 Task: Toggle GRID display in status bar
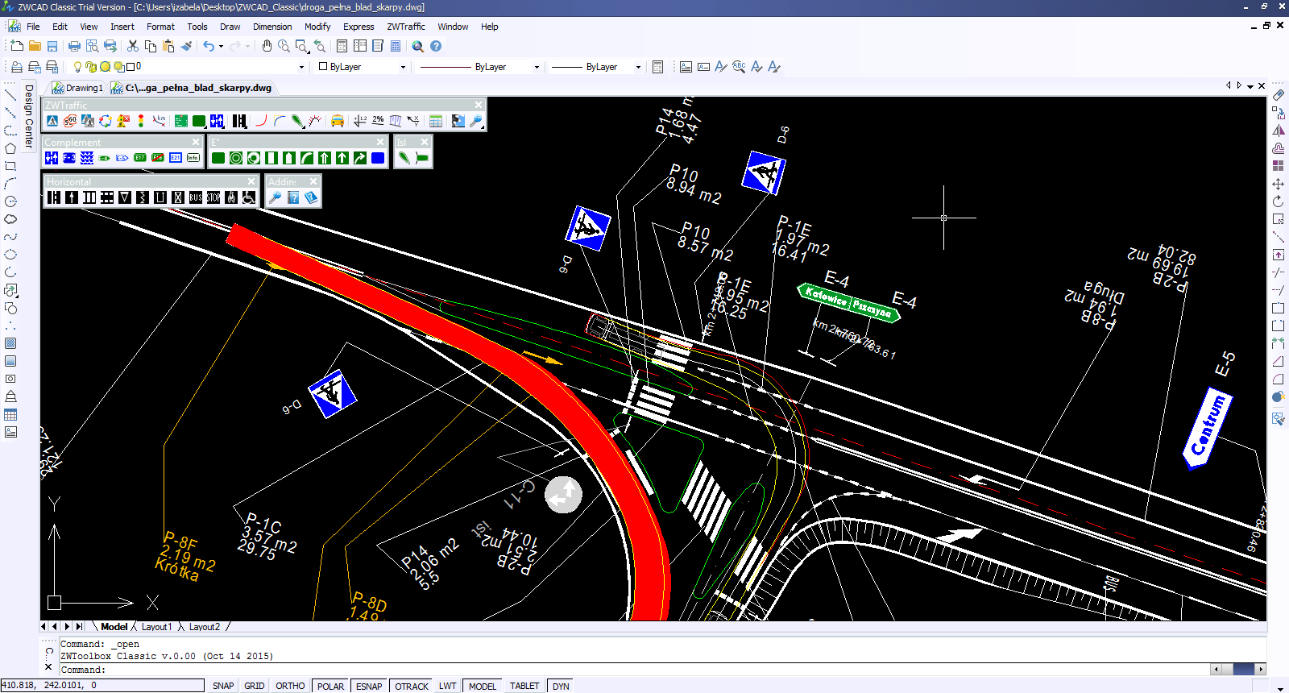tap(255, 686)
